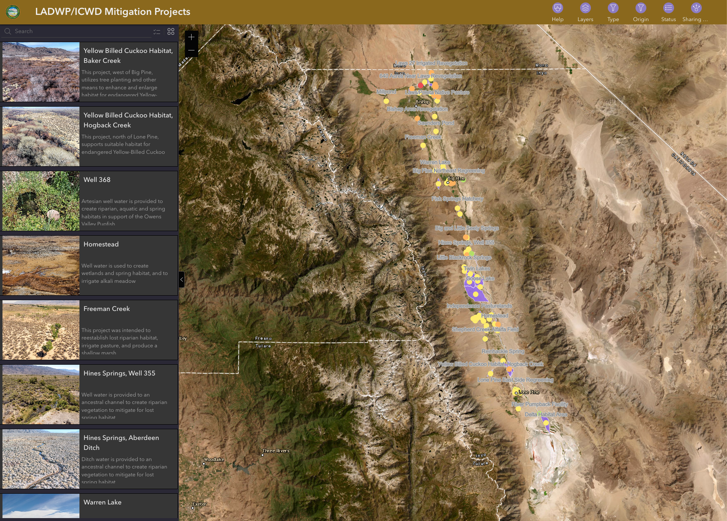Open Yellow Billed Cuckoo Habitat, Baker Creek card
This screenshot has width=727, height=521.
point(90,72)
